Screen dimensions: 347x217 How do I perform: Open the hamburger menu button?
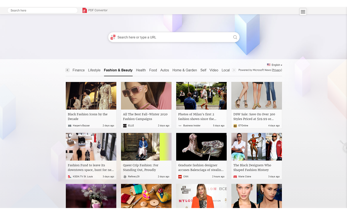(x=303, y=12)
